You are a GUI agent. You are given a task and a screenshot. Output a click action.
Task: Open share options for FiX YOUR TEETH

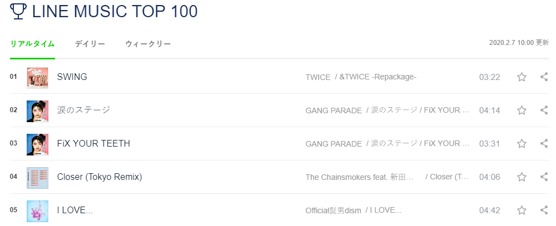coord(544,143)
